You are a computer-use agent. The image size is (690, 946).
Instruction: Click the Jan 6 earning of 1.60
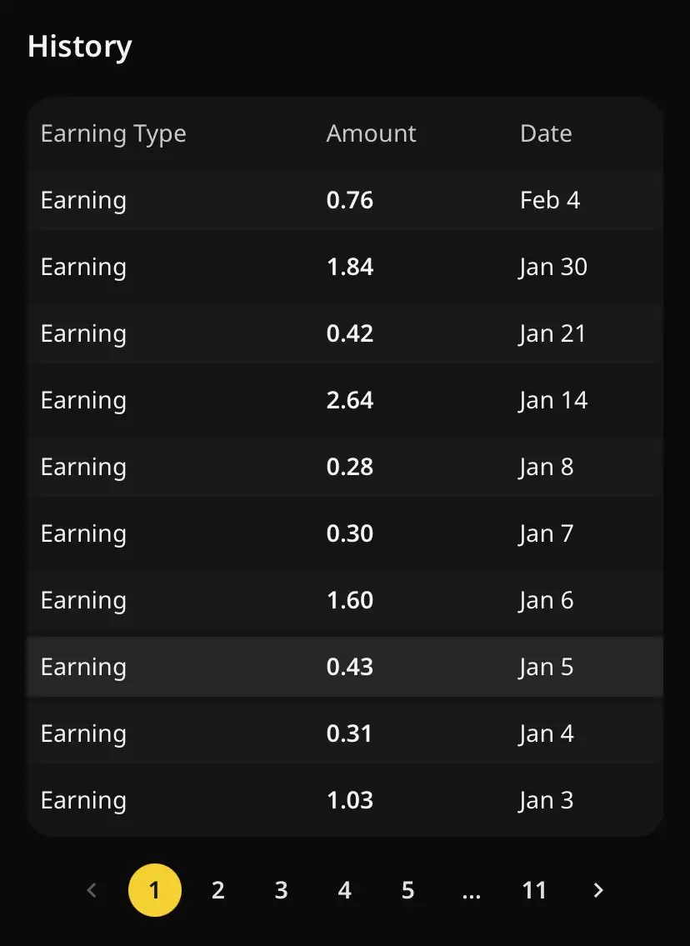click(x=345, y=600)
